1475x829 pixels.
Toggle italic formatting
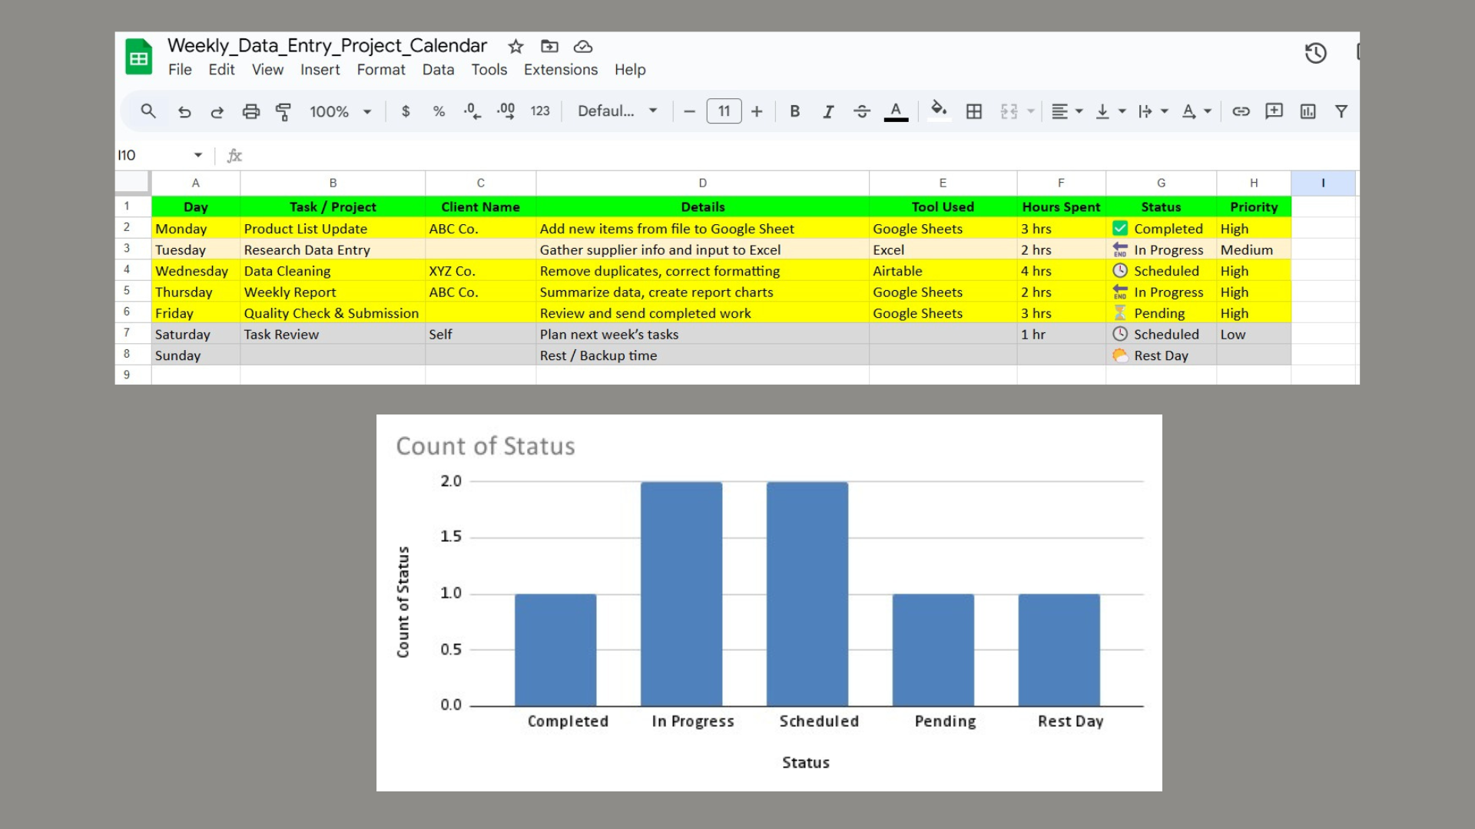[828, 112]
